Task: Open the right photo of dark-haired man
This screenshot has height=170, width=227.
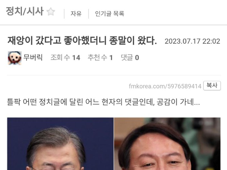Action: (x=167, y=144)
